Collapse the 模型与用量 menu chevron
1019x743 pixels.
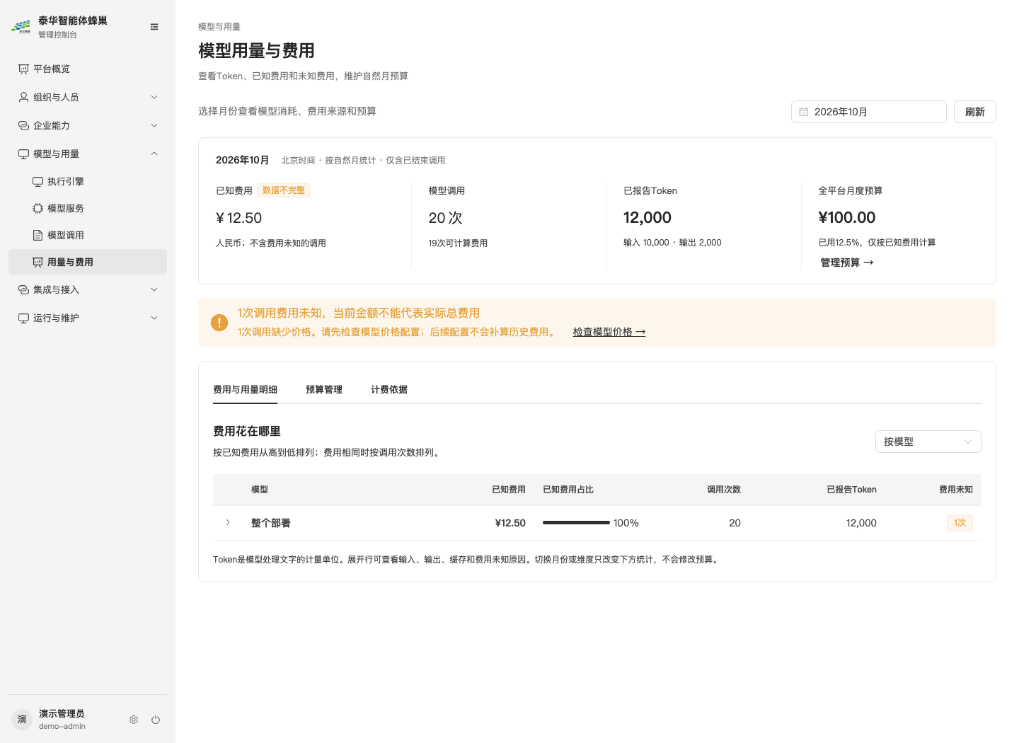coord(154,154)
